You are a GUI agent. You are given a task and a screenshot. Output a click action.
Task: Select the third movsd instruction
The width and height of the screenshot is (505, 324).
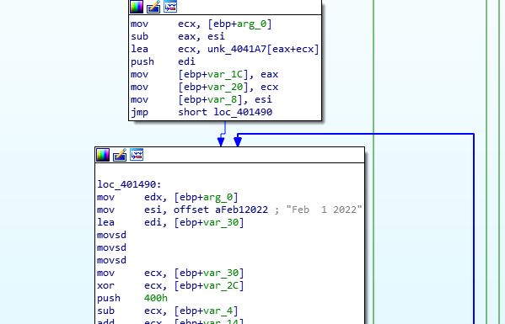[x=111, y=260]
